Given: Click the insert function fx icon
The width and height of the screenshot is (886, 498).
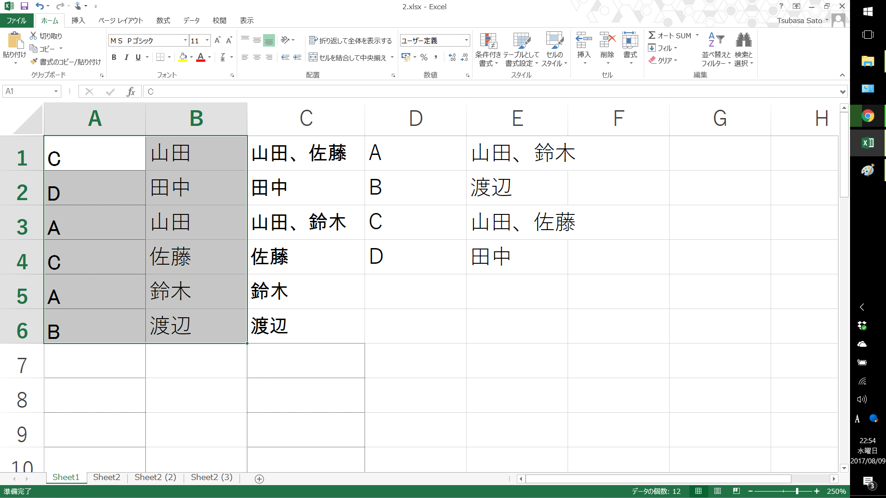Looking at the screenshot, I should pyautogui.click(x=131, y=91).
